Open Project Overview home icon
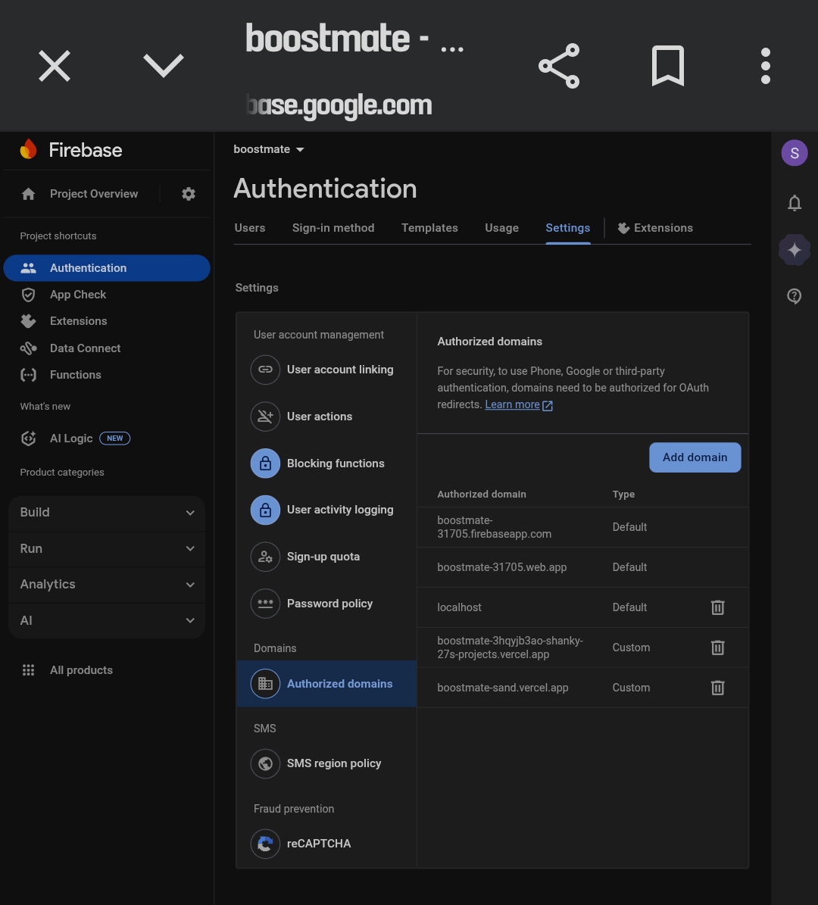The image size is (818, 905). click(28, 194)
